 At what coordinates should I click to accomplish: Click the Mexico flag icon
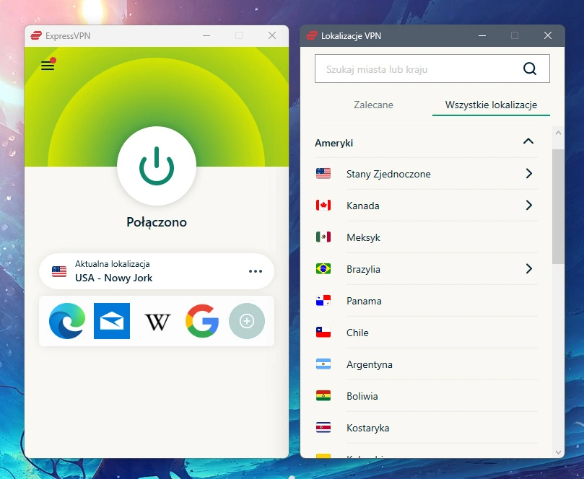click(323, 237)
